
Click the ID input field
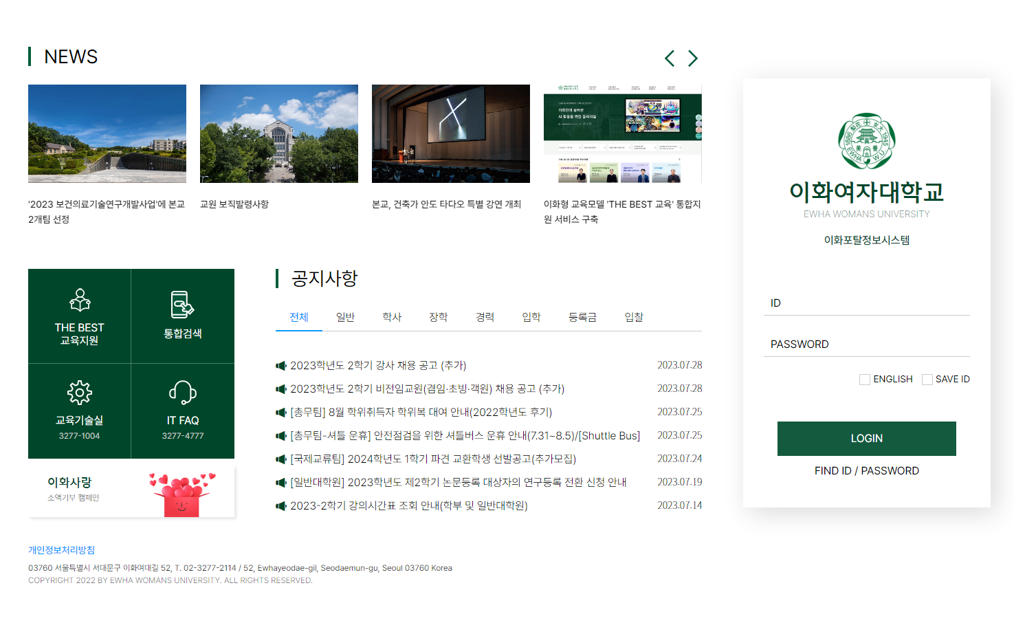(x=866, y=303)
